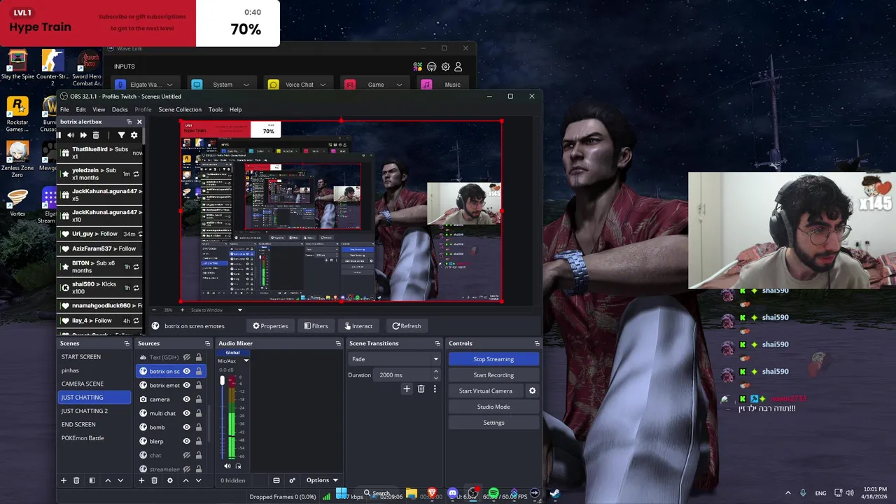Open more transition options three-dot menu
Image resolution: width=896 pixels, height=504 pixels.
coord(435,388)
